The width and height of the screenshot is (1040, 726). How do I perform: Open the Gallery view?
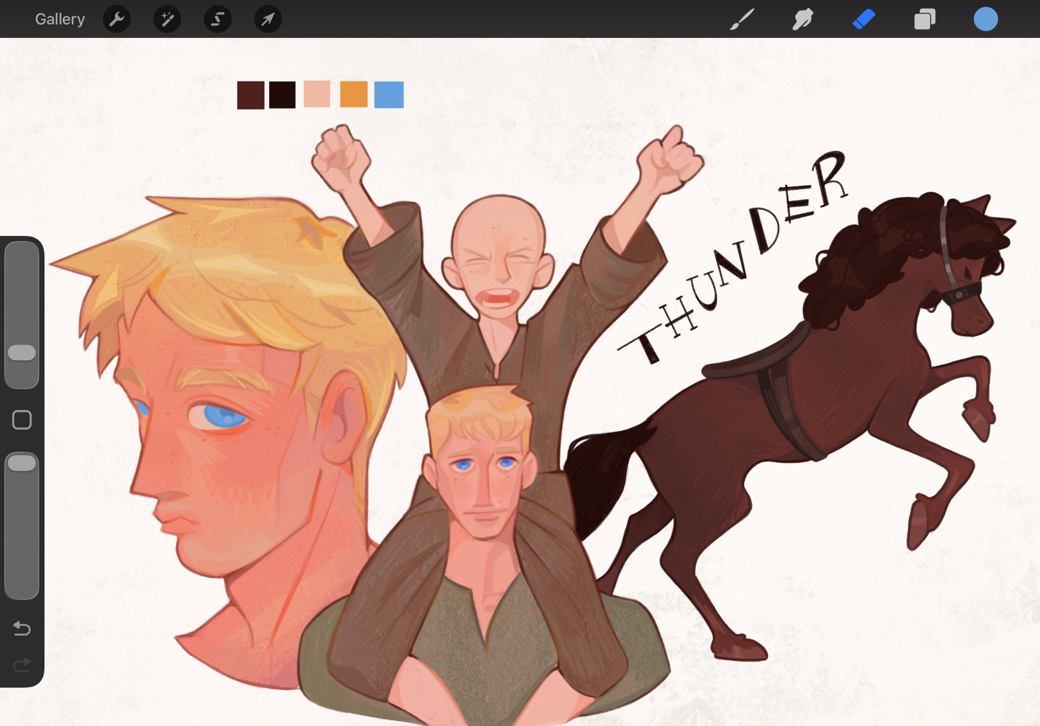(60, 19)
